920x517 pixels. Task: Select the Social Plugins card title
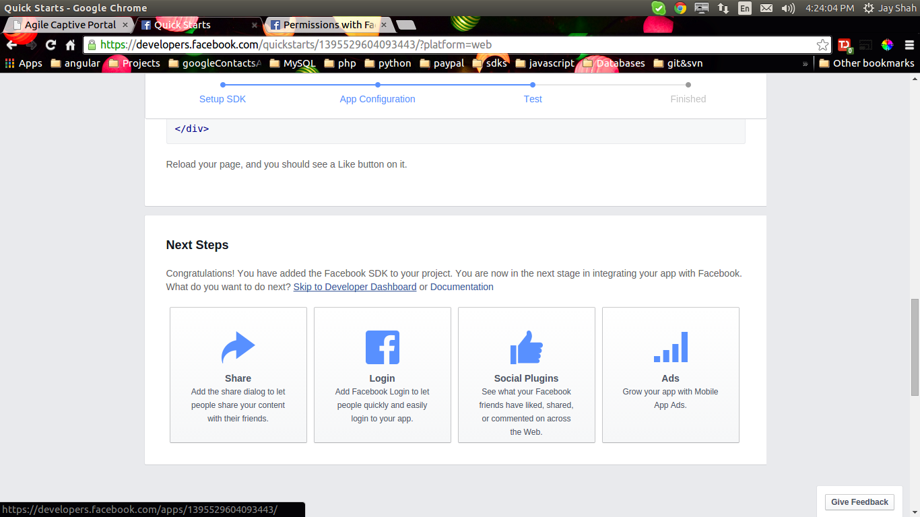527,378
